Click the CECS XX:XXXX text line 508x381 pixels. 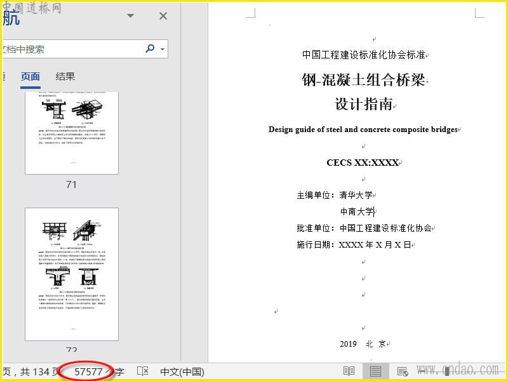point(363,163)
